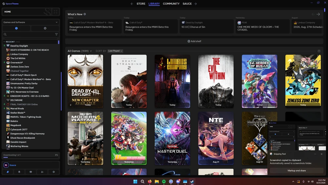Open Spotify from the taskbar
Image resolution: width=328 pixels, height=185 pixels.
click(164, 181)
